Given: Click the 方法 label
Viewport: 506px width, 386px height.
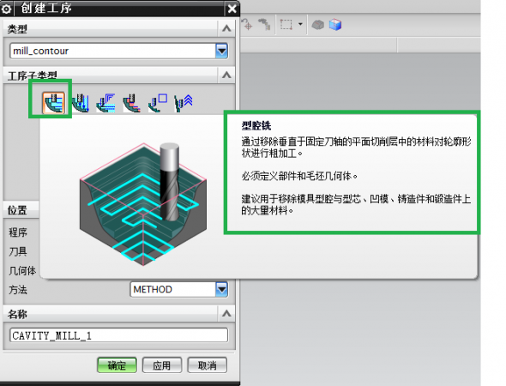Looking at the screenshot, I should pos(18,290).
